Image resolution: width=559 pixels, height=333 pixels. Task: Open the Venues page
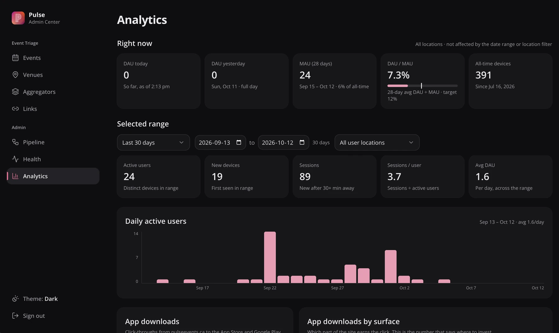53,75
